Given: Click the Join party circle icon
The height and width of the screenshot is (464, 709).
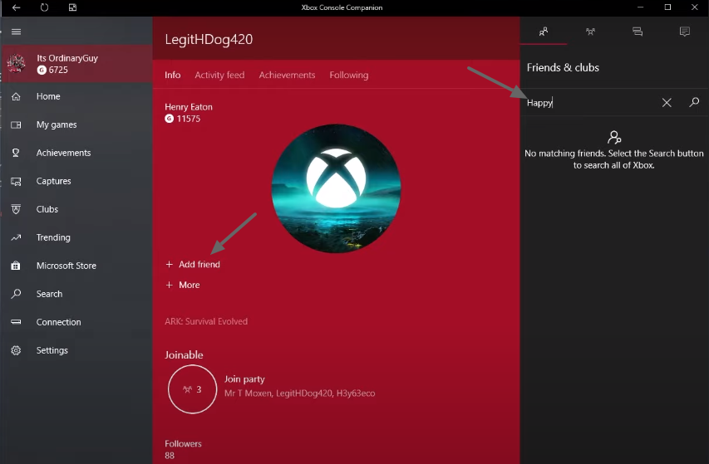Looking at the screenshot, I should [x=192, y=389].
